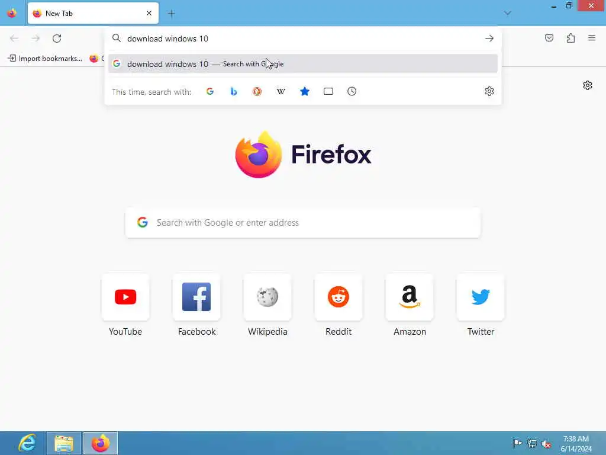Open File Explorer from taskbar

[64, 443]
